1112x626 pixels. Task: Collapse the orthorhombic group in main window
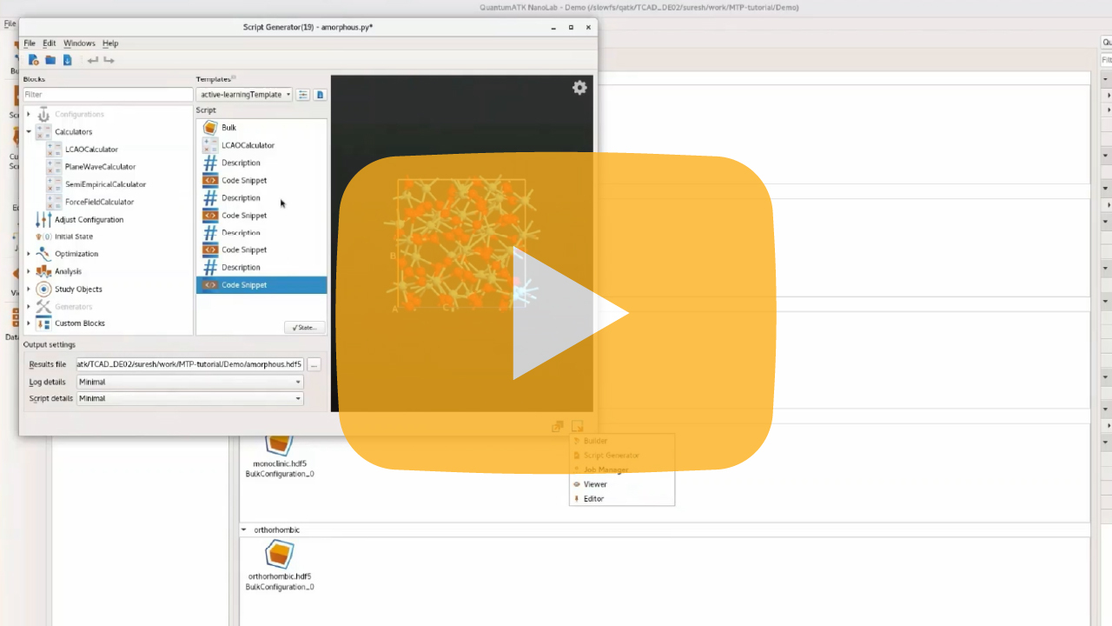[244, 529]
